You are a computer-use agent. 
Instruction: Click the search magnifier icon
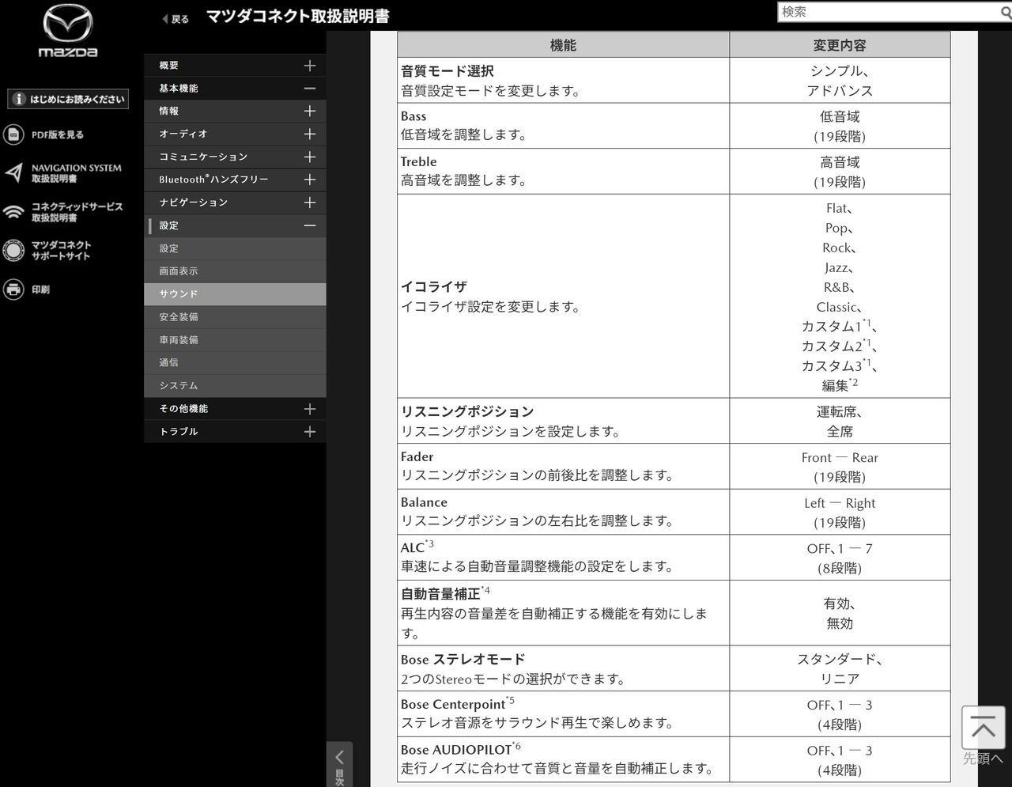coord(1005,13)
